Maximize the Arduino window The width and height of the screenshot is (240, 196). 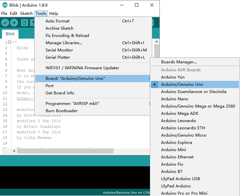click(x=137, y=5)
